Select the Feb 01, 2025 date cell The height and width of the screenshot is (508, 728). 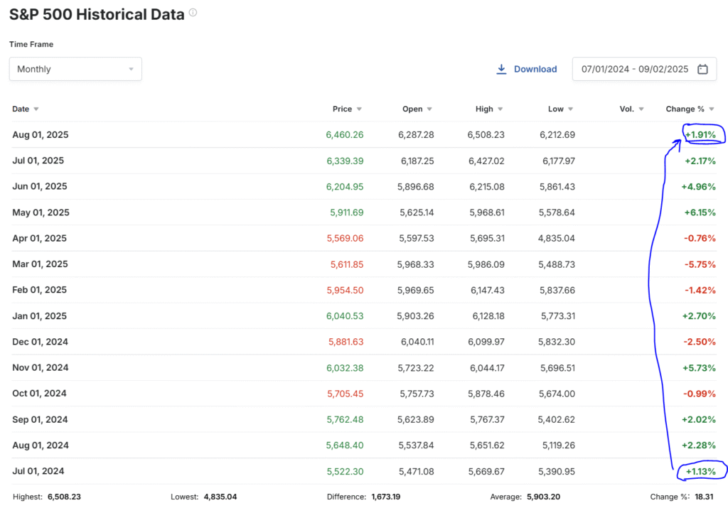(40, 290)
